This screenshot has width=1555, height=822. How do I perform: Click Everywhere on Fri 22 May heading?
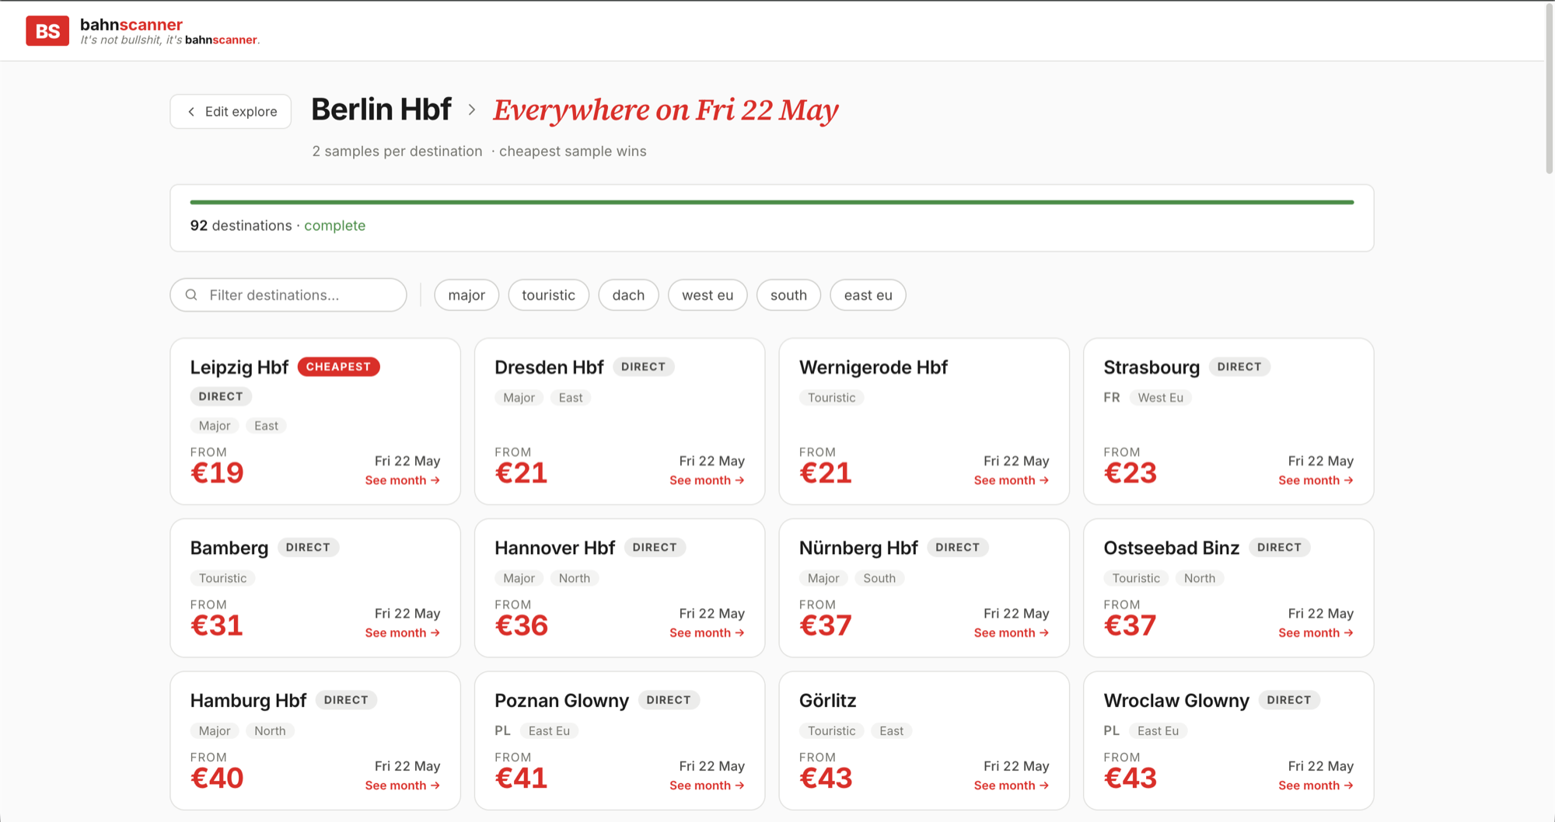tap(666, 110)
